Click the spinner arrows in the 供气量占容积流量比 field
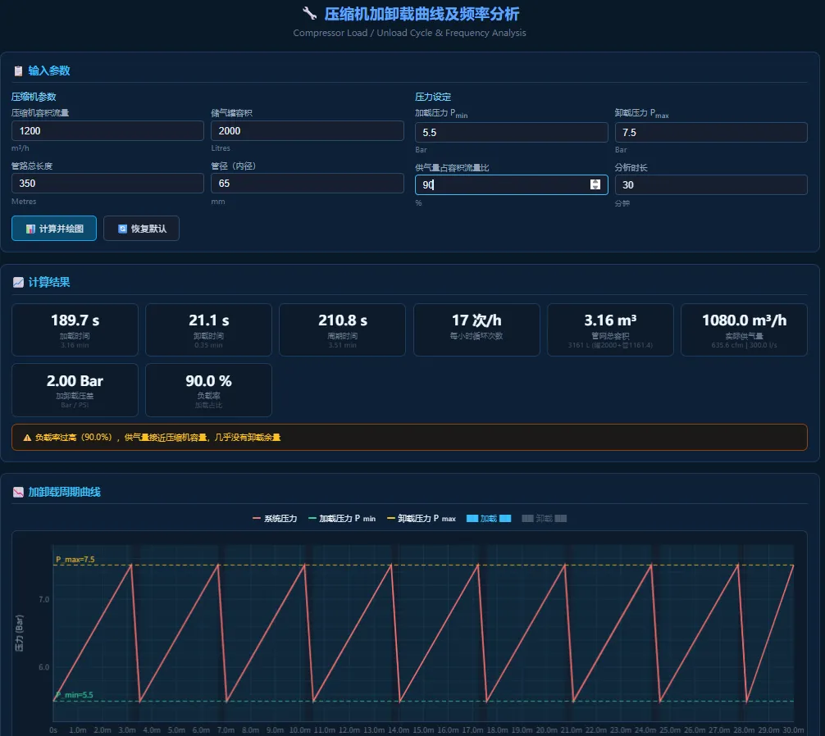Image resolution: width=825 pixels, height=736 pixels. [595, 184]
